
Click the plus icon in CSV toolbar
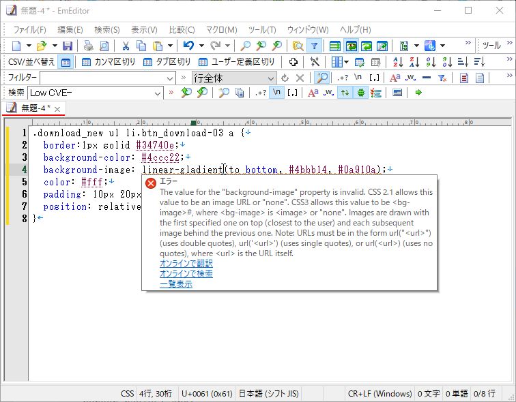(293, 62)
